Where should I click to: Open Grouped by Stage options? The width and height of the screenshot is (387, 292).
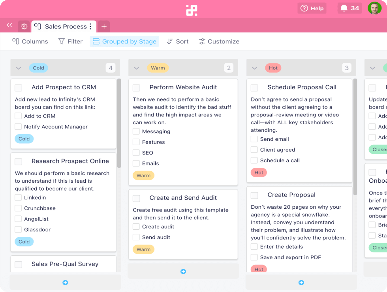(x=125, y=41)
